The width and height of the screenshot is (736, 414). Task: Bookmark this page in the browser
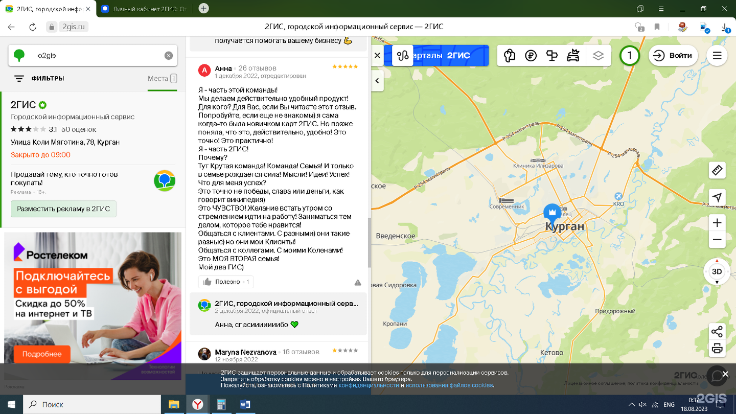pos(657,27)
